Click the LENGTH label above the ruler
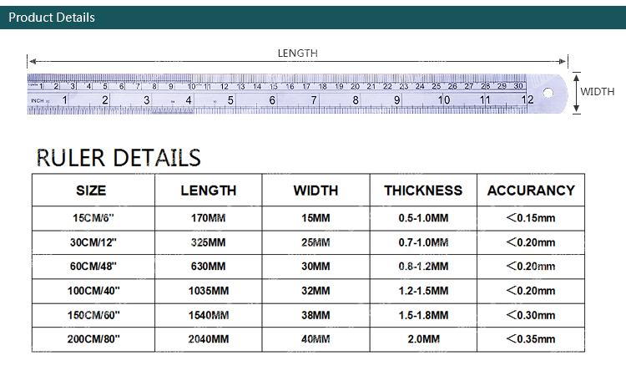 297,53
